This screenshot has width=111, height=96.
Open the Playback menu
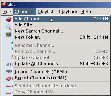click(x=68, y=12)
